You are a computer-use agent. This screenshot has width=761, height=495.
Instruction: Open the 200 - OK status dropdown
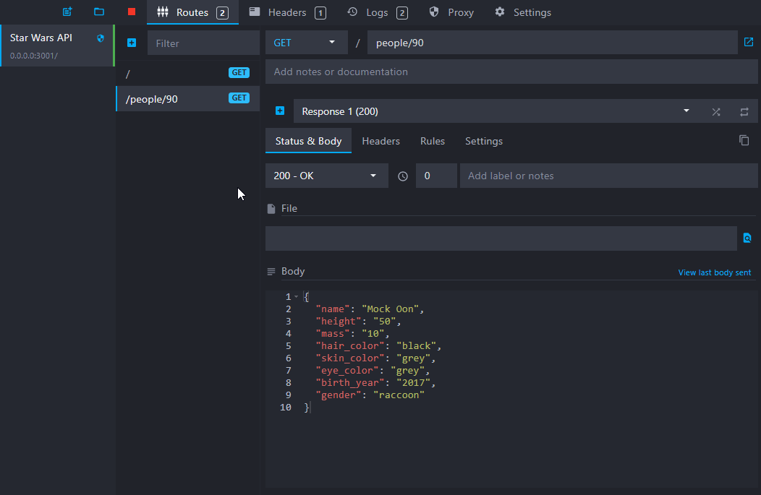326,176
